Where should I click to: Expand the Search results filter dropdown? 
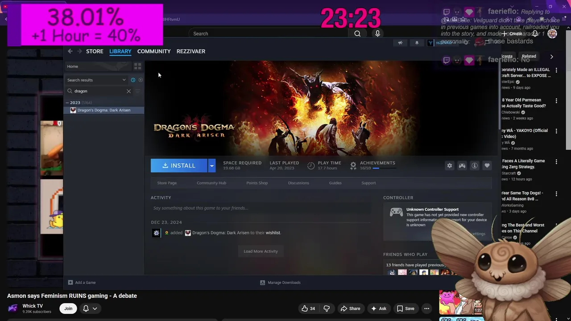click(x=97, y=80)
